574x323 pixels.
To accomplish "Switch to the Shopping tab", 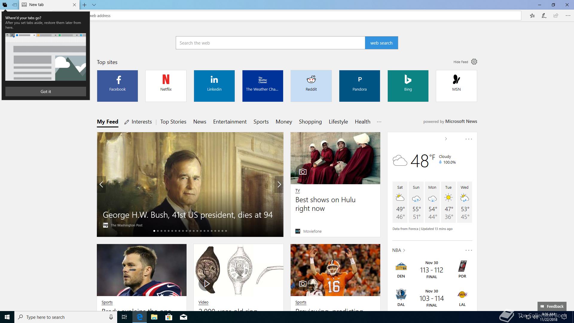I will coord(310,122).
